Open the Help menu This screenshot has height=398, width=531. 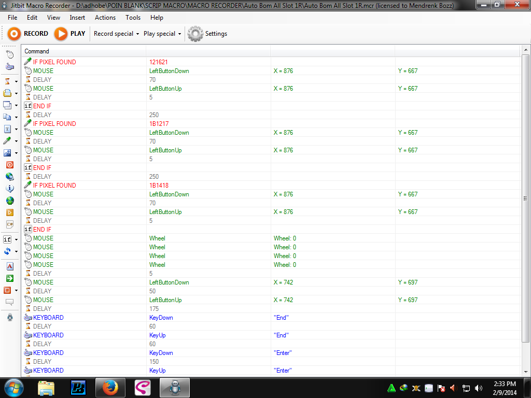pos(157,18)
